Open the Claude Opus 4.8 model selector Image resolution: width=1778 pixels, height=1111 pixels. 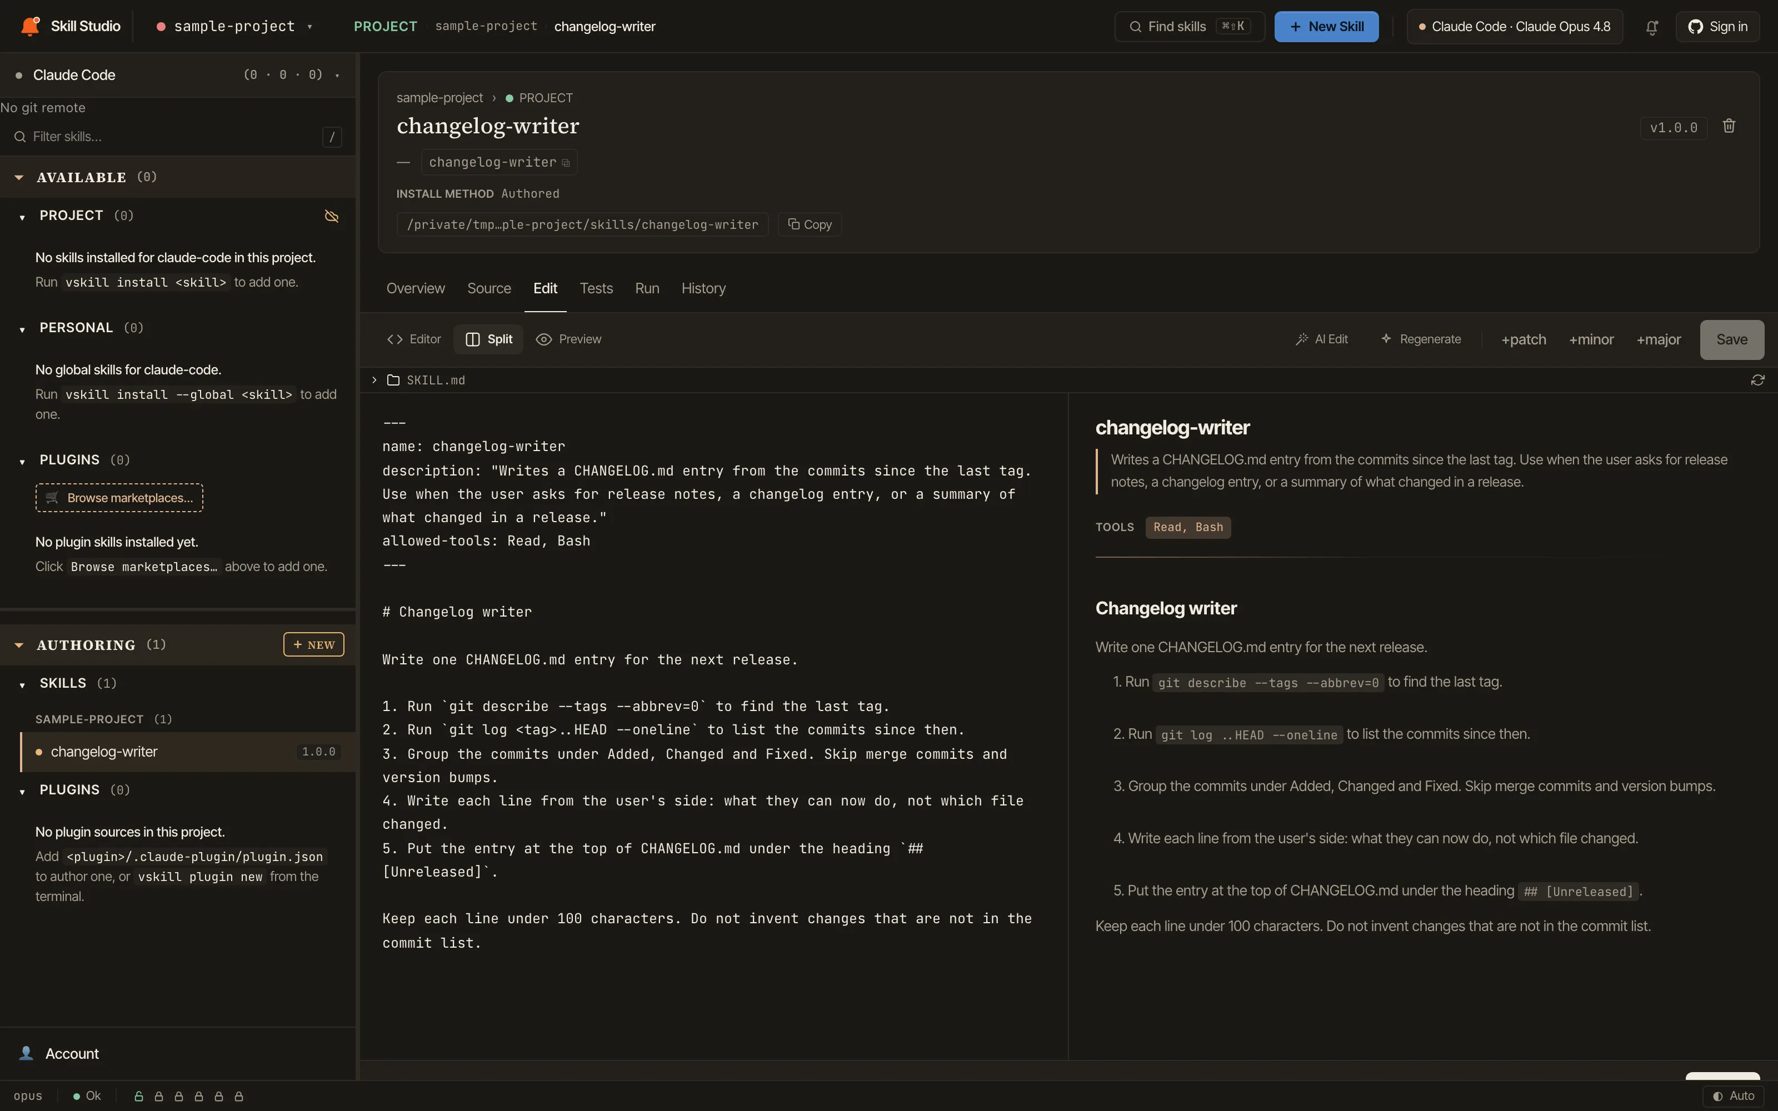(1514, 27)
